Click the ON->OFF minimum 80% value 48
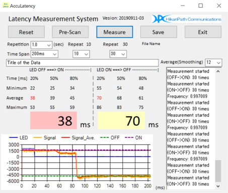This screenshot has height=193, width=228. (141, 88)
